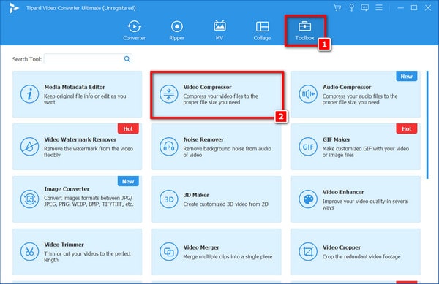Click the Image Converter icon
The width and height of the screenshot is (439, 284).
click(x=29, y=199)
